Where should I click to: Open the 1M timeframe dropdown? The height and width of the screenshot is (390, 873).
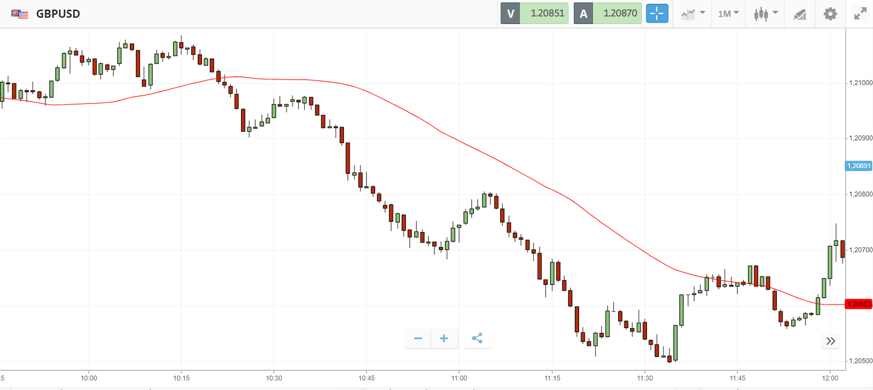(x=728, y=13)
